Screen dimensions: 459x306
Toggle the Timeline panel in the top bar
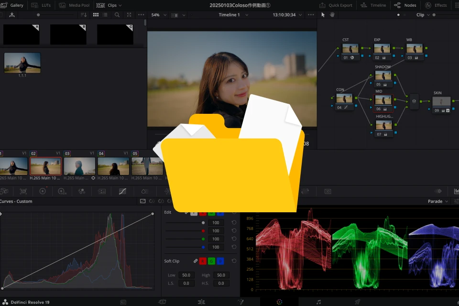tap(373, 5)
